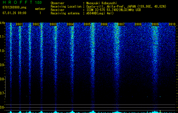Click the yellow spike in bottom amplitude strip
The image size is (178, 113).
[160, 111]
